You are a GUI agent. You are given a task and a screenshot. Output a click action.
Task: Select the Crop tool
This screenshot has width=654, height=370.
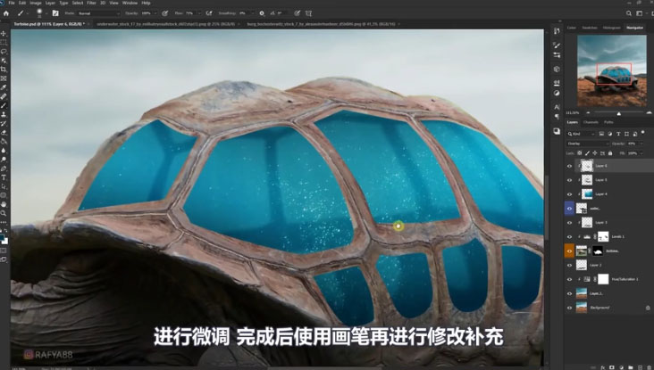click(4, 69)
